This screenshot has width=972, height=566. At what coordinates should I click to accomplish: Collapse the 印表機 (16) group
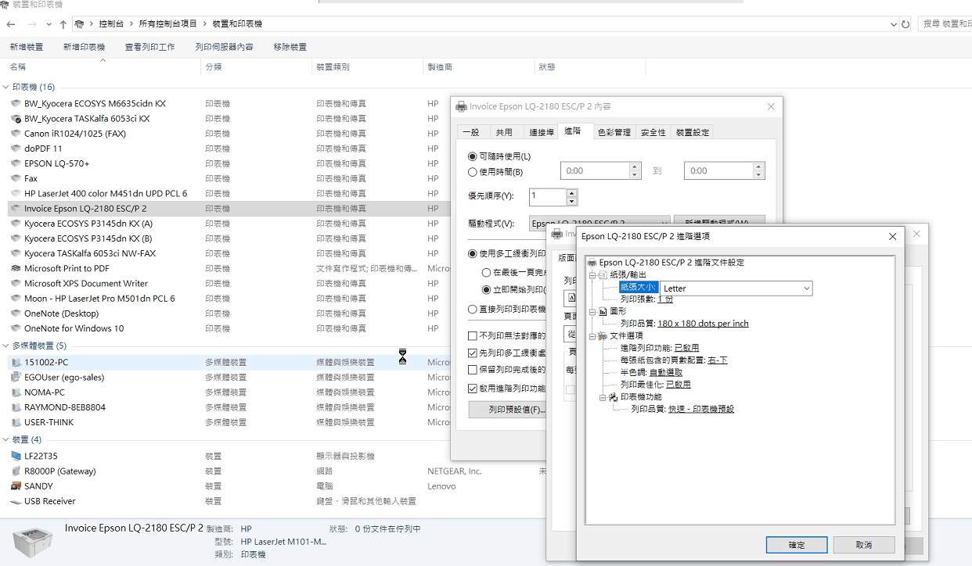point(6,88)
